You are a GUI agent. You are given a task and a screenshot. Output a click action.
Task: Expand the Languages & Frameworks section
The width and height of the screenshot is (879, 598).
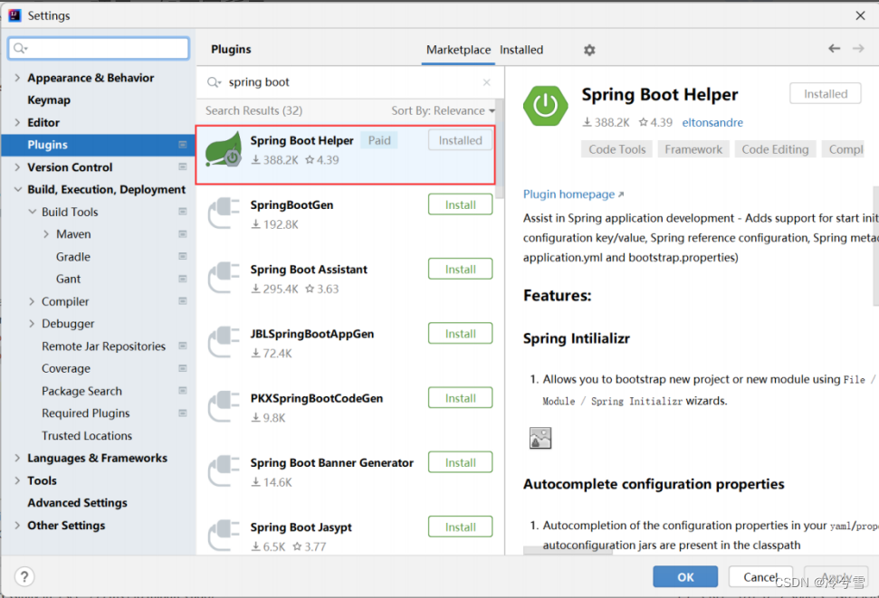[17, 458]
